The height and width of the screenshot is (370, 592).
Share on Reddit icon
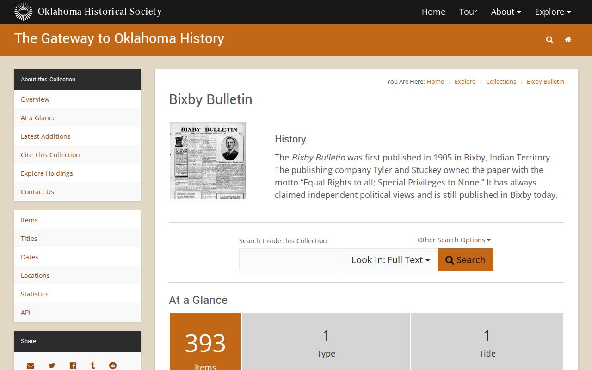click(113, 365)
